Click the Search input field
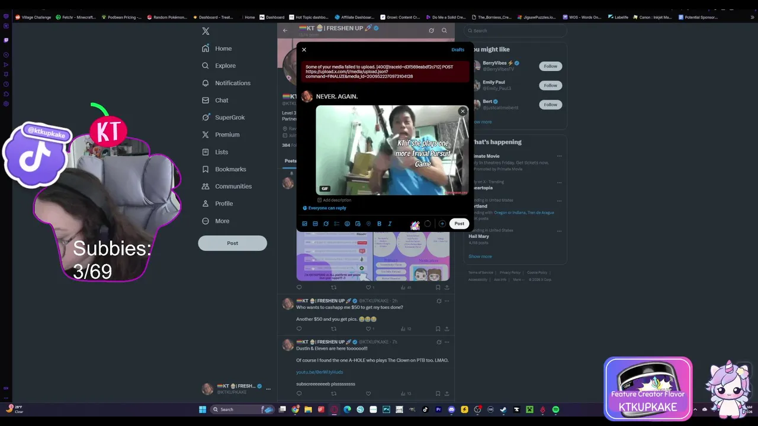The image size is (758, 426). pyautogui.click(x=515, y=31)
